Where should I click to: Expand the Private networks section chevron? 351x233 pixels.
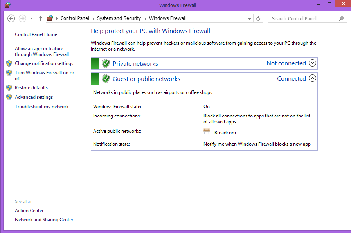click(312, 63)
